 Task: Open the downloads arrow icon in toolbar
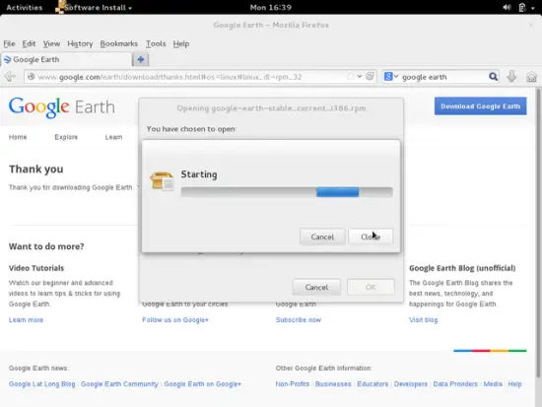pos(511,77)
